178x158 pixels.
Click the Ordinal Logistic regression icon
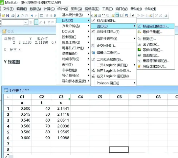[x=93, y=71]
